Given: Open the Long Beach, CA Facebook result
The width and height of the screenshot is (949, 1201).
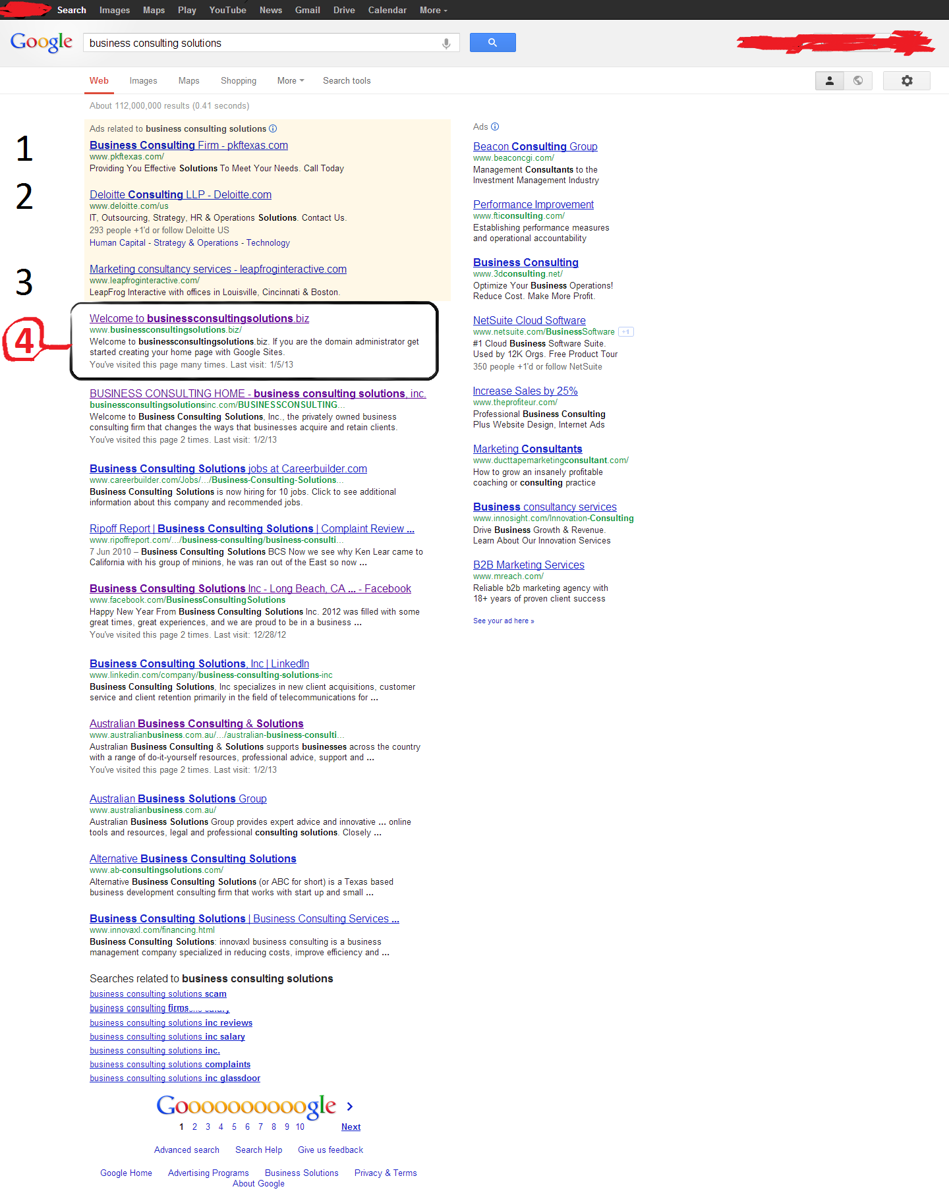Looking at the screenshot, I should 250,588.
